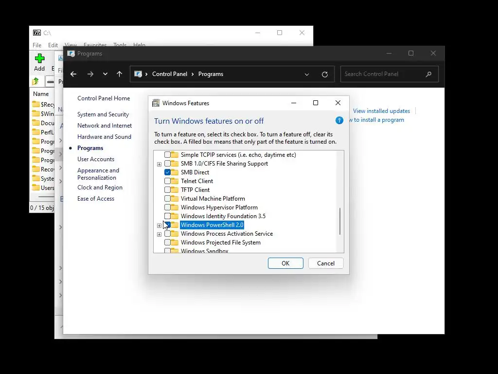The height and width of the screenshot is (374, 498).
Task: Click the SMB Direct folder icon
Action: (x=175, y=172)
